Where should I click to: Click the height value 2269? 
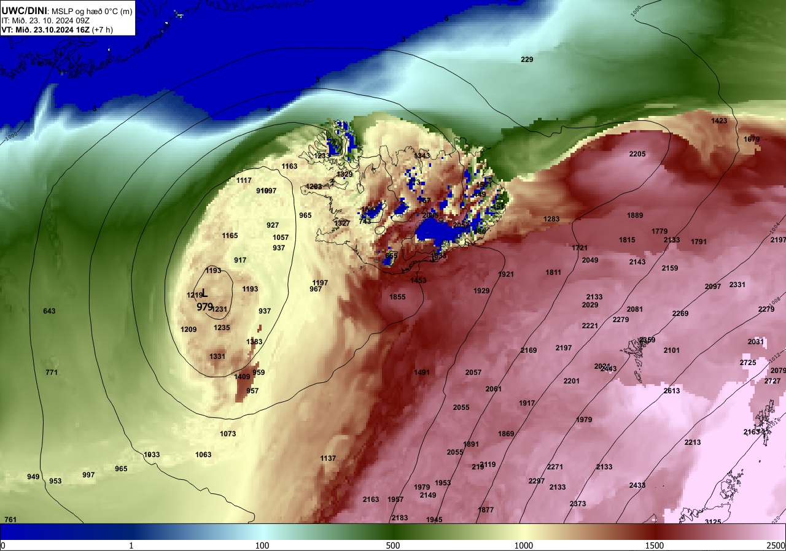click(x=680, y=314)
